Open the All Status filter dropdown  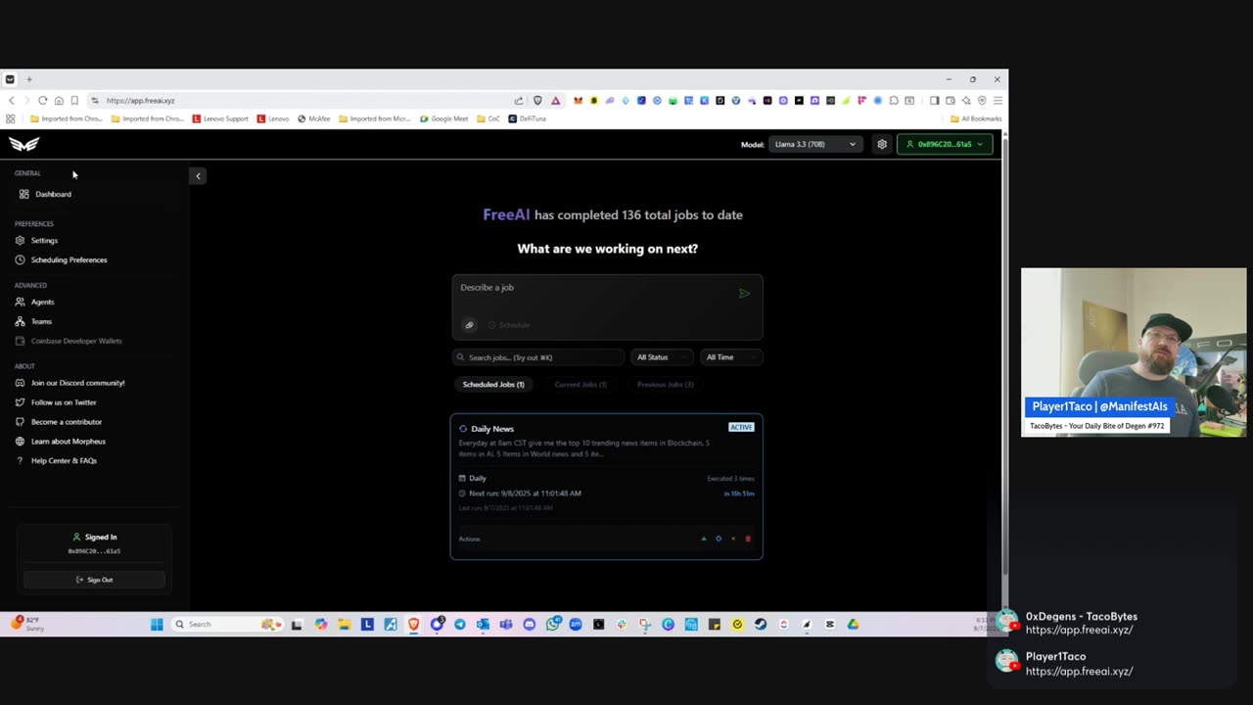(x=662, y=357)
